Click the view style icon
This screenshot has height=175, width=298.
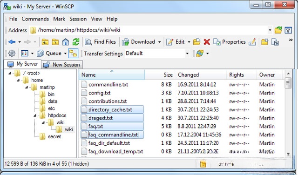point(25,54)
